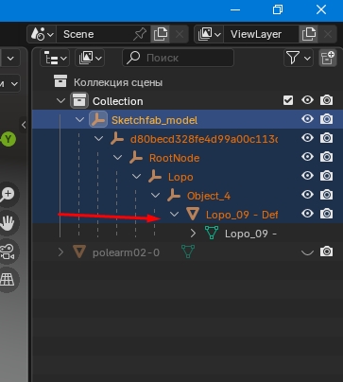This screenshot has height=382, width=343.
Task: Collapse the Collection tree node
Action: coord(60,101)
